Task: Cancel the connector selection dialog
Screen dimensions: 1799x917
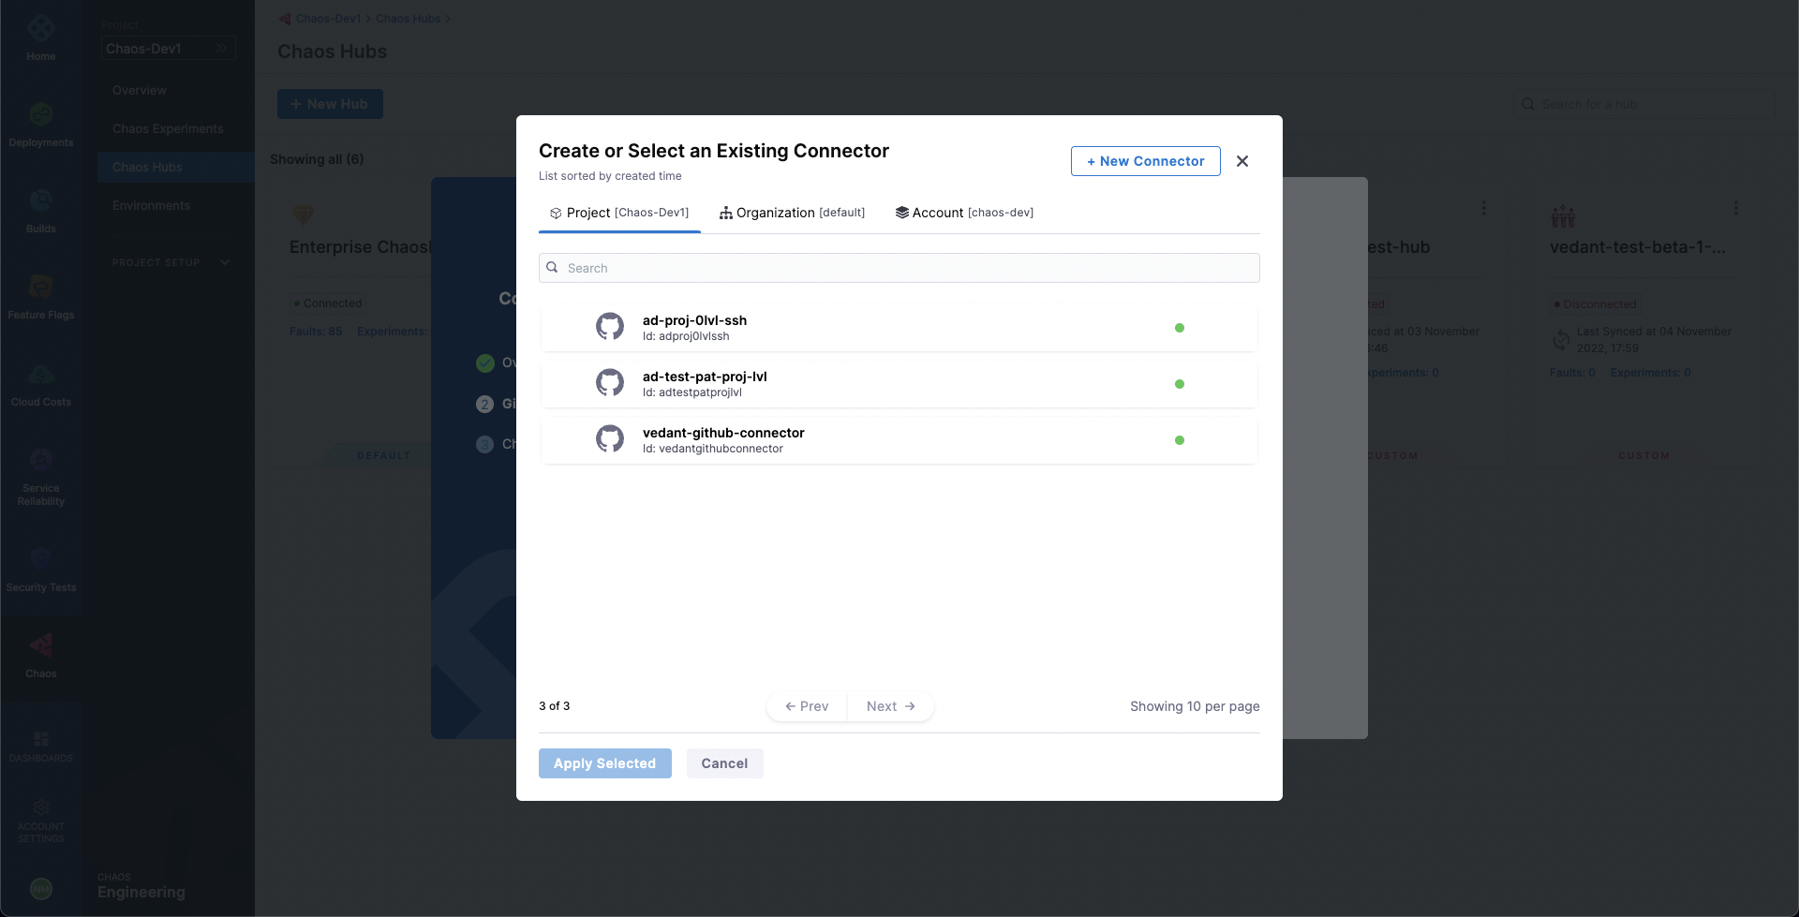Action: click(x=724, y=763)
